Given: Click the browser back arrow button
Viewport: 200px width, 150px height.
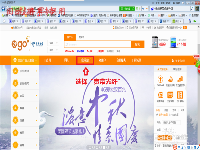Looking at the screenshot, I should point(3,9).
